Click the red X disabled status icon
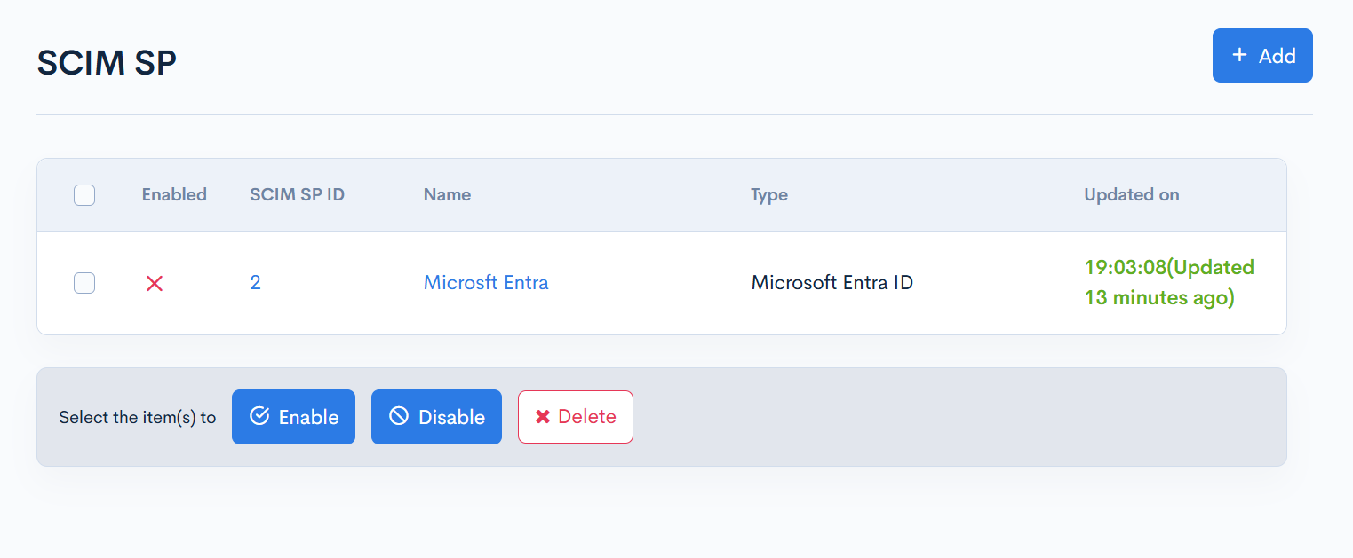Screen dimensions: 1353x558 click(x=155, y=283)
